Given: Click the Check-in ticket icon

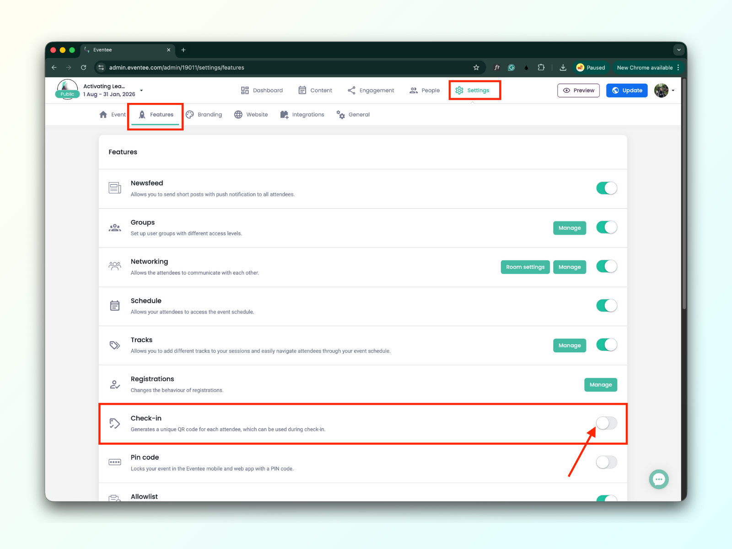Looking at the screenshot, I should [115, 424].
